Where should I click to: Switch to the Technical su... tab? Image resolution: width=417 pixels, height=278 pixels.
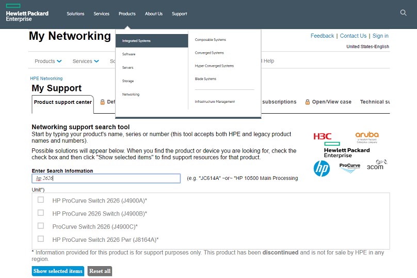(375, 102)
